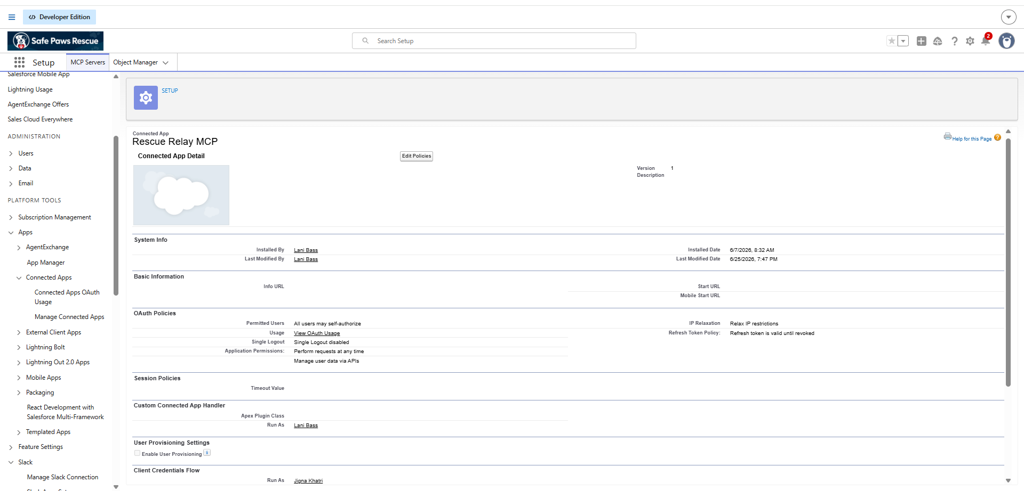Expand Lightning Out 2.0 Apps
The height and width of the screenshot is (491, 1024).
19,363
